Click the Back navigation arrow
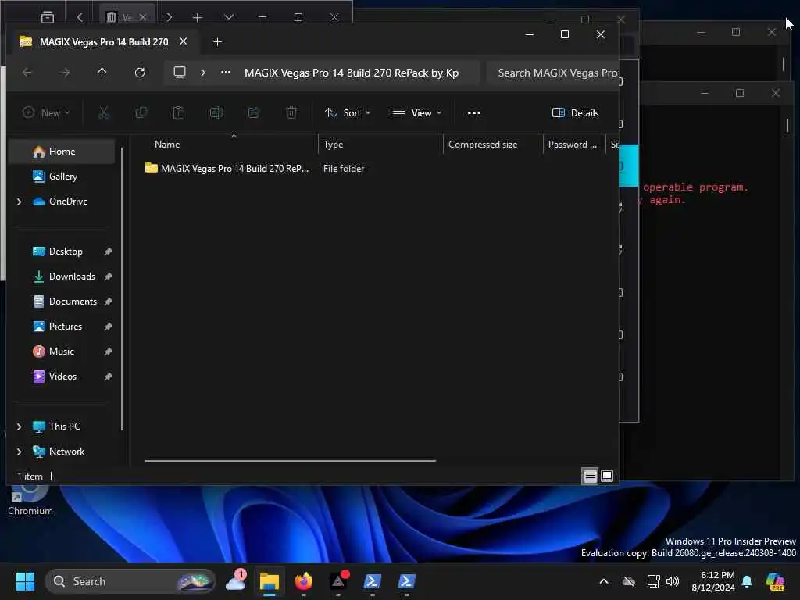Image resolution: width=800 pixels, height=600 pixels. (x=27, y=73)
